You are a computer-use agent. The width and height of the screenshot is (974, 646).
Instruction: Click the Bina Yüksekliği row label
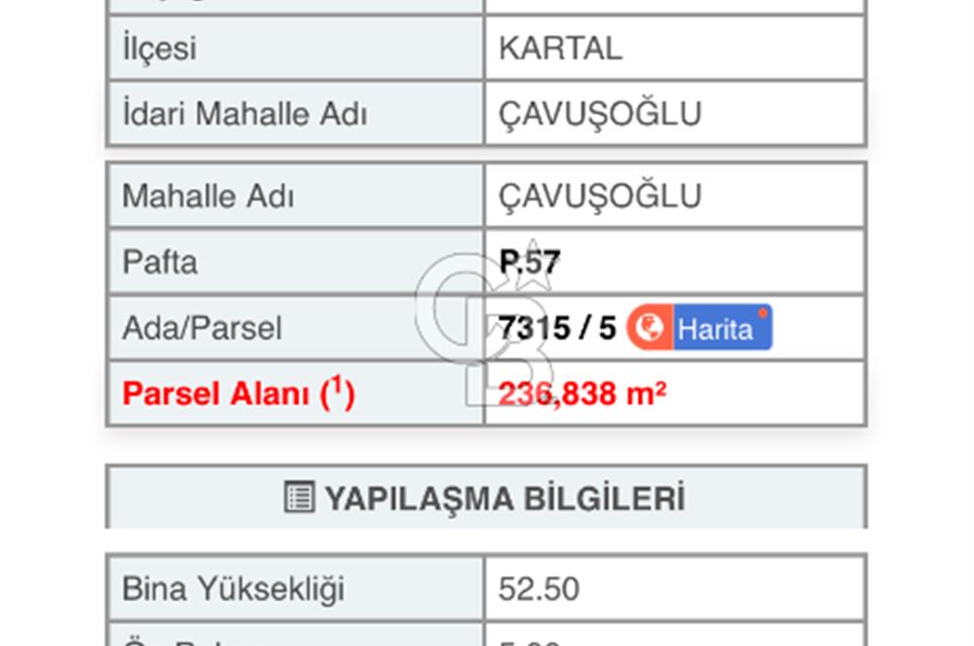tap(234, 589)
